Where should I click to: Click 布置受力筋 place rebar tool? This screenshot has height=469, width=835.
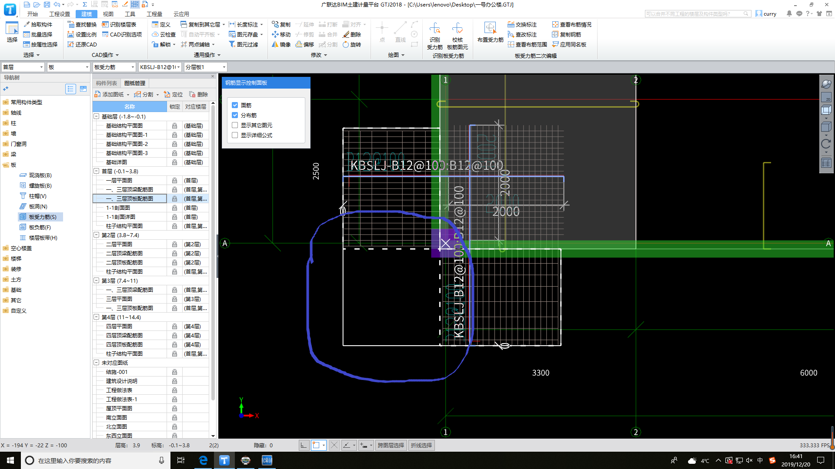[x=490, y=33]
